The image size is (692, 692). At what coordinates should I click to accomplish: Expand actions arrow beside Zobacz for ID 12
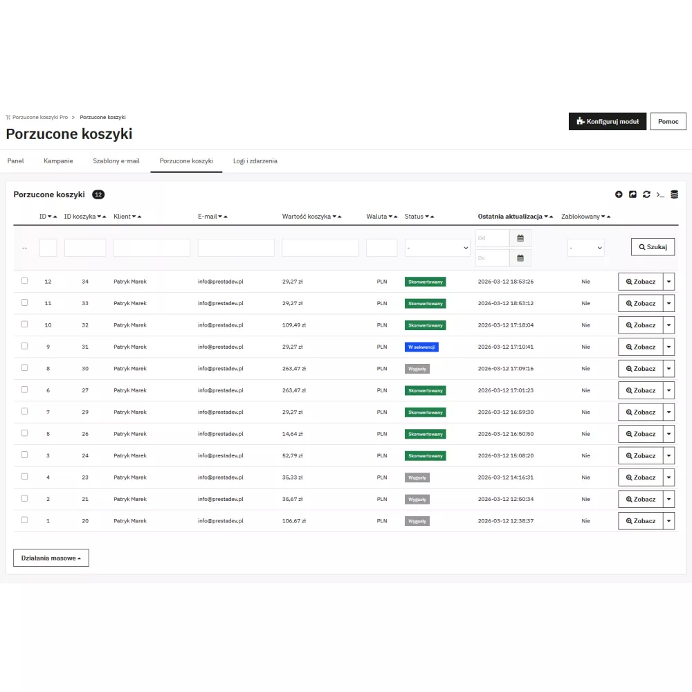tap(668, 282)
